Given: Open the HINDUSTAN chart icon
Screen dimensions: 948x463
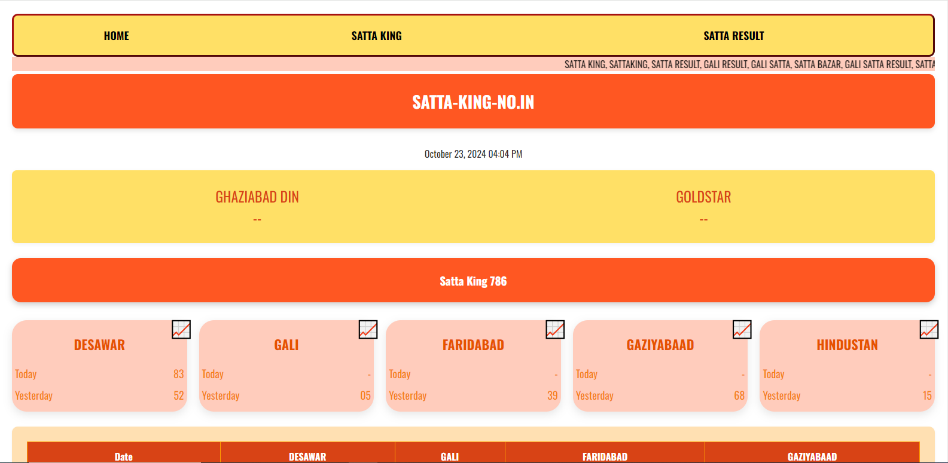Looking at the screenshot, I should coord(929,329).
